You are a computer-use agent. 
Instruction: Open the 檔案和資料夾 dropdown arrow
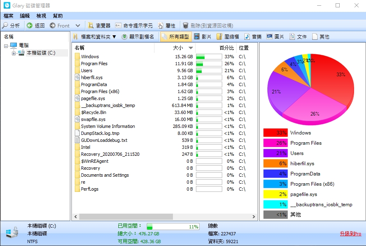(114, 36)
